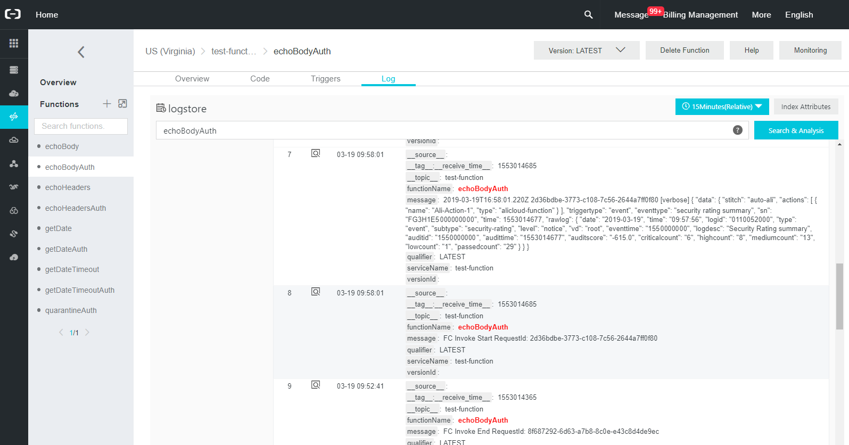
Task: Open log detail icon for entry 8
Action: (x=316, y=292)
